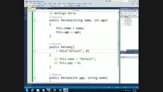Expand the Program.cs node in Solution Explorer
This screenshot has height=92, width=163.
pyautogui.click(x=123, y=25)
